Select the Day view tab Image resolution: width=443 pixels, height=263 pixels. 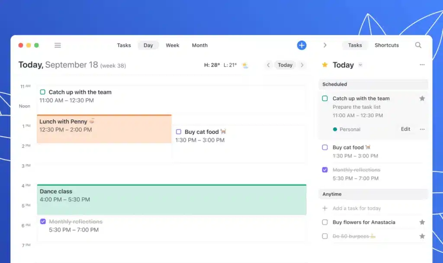tap(148, 45)
